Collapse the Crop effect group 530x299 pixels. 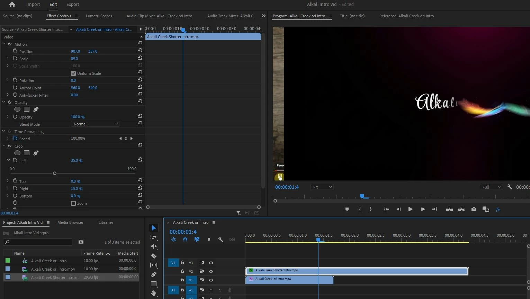(3, 146)
